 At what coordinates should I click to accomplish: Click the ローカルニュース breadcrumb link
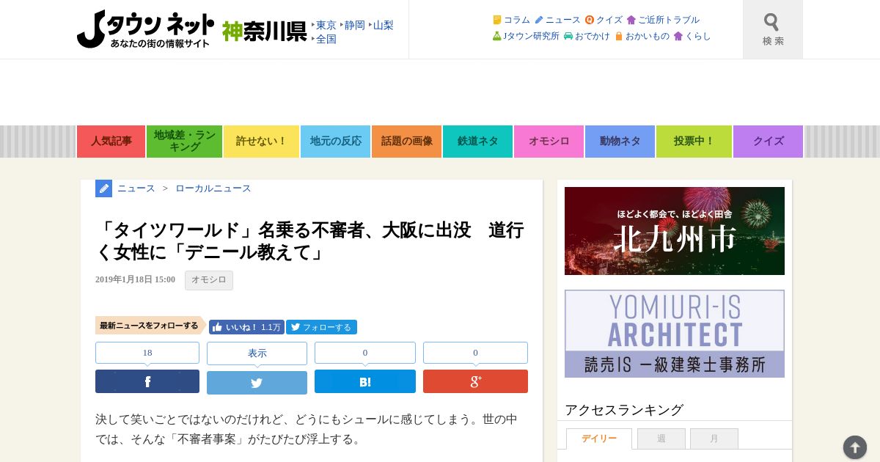coord(213,188)
